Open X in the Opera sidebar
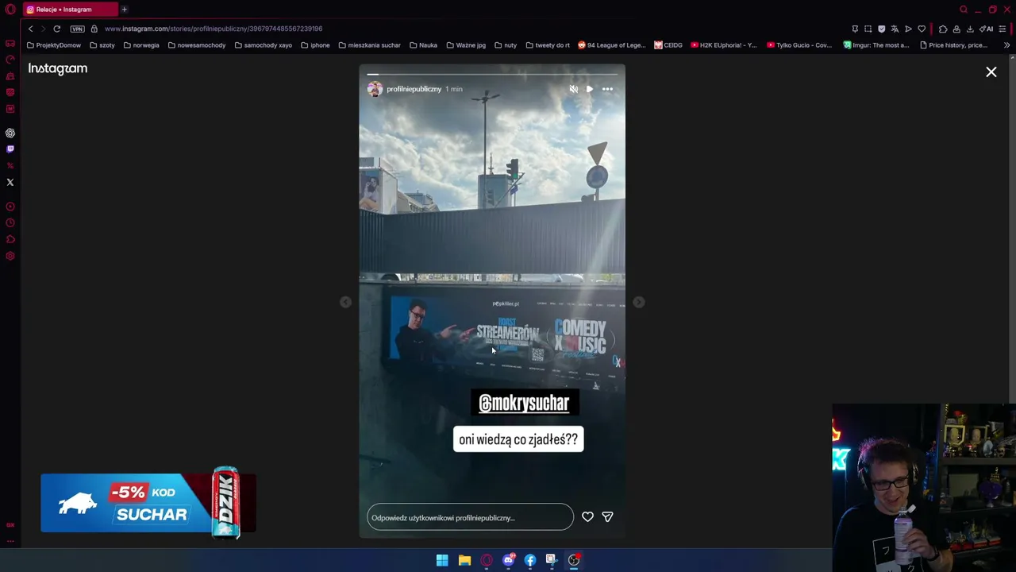Image resolution: width=1016 pixels, height=572 pixels. [10, 183]
